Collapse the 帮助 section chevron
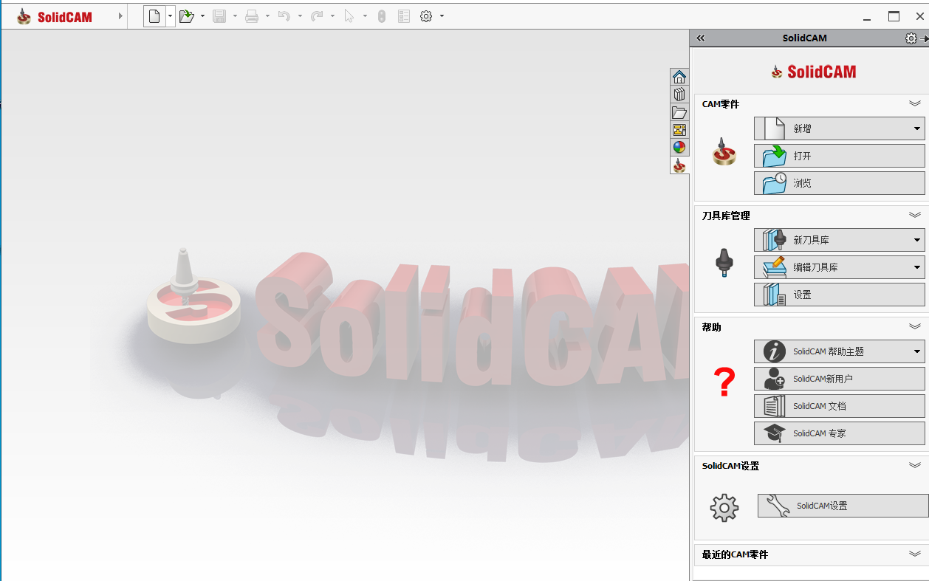This screenshot has height=581, width=929. 915,326
